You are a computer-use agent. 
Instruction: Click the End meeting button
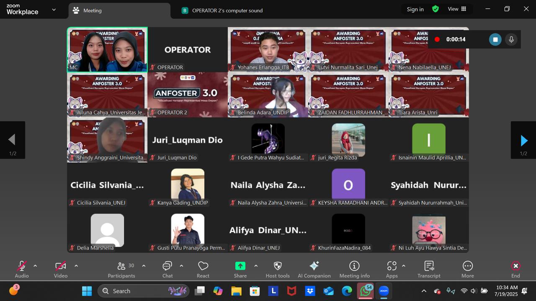pyautogui.click(x=515, y=270)
